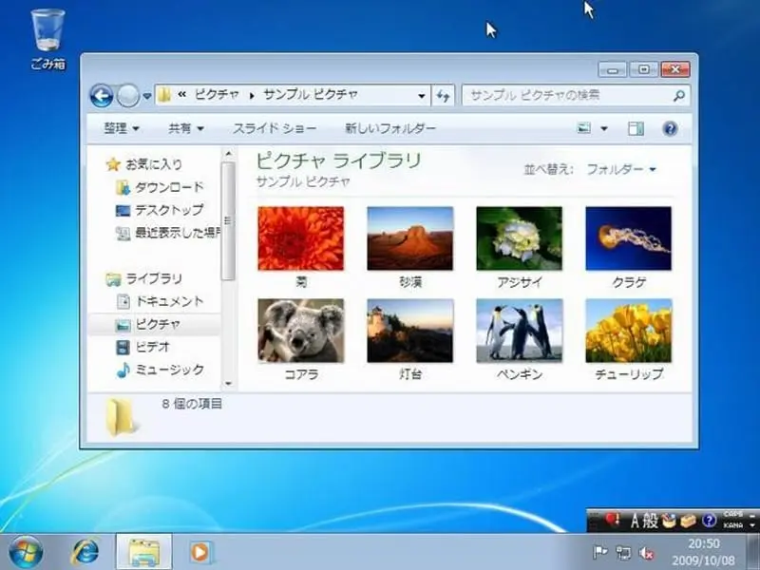Click the navigation pane scrollbar thumb
The image size is (760, 570).
[228, 220]
